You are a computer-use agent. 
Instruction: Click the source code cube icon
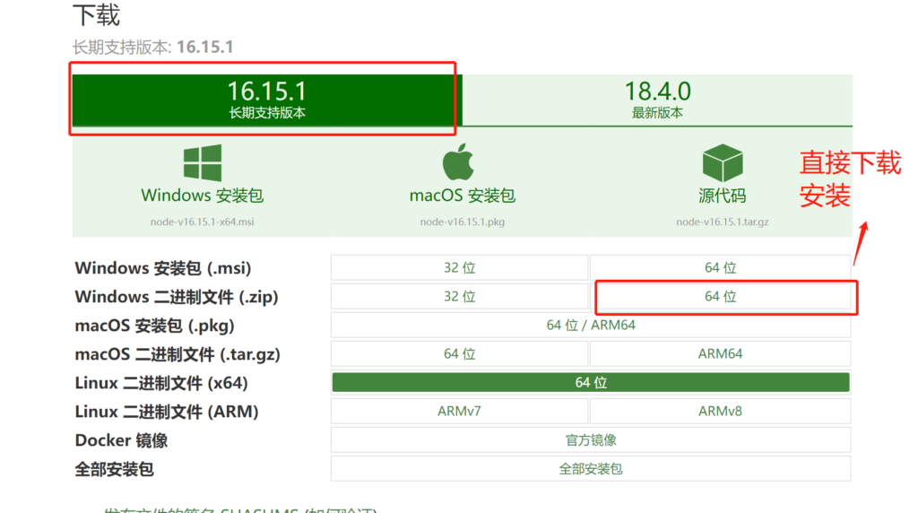[x=722, y=163]
